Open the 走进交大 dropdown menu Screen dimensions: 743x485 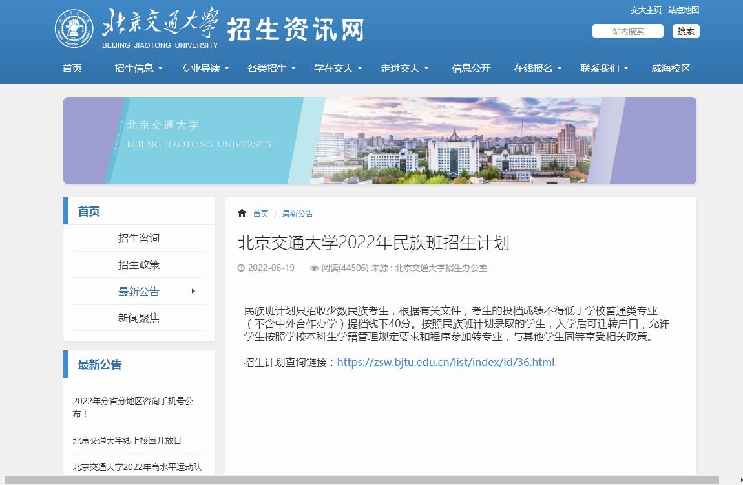(x=404, y=69)
